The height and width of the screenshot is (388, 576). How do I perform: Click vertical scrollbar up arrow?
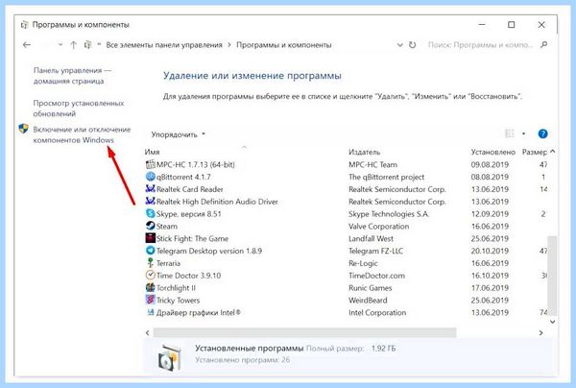pyautogui.click(x=552, y=152)
